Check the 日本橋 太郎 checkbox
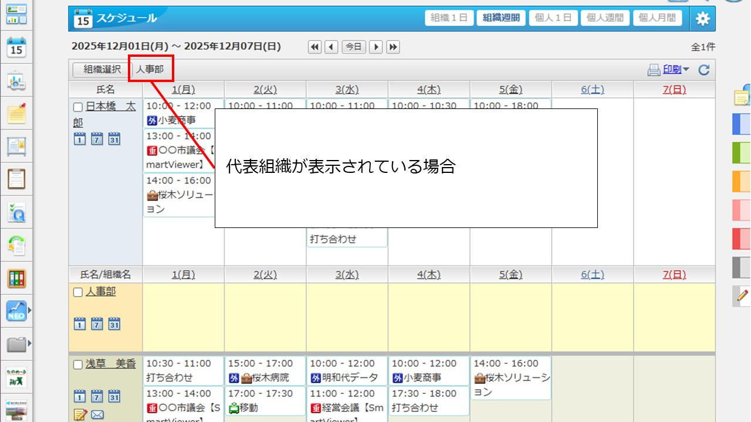The height and width of the screenshot is (422, 751). (78, 107)
